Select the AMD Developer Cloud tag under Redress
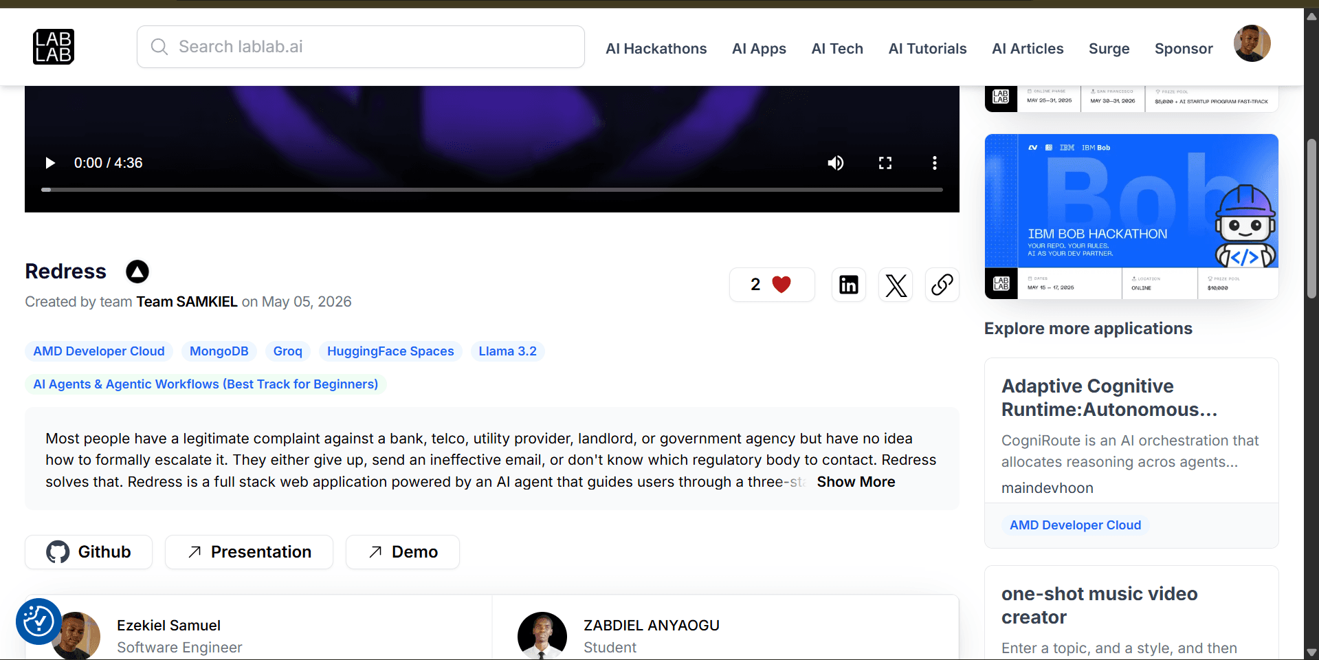The width and height of the screenshot is (1319, 660). (99, 351)
